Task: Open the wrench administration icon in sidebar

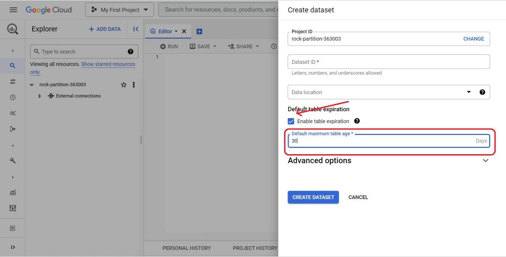Action: [x=12, y=161]
